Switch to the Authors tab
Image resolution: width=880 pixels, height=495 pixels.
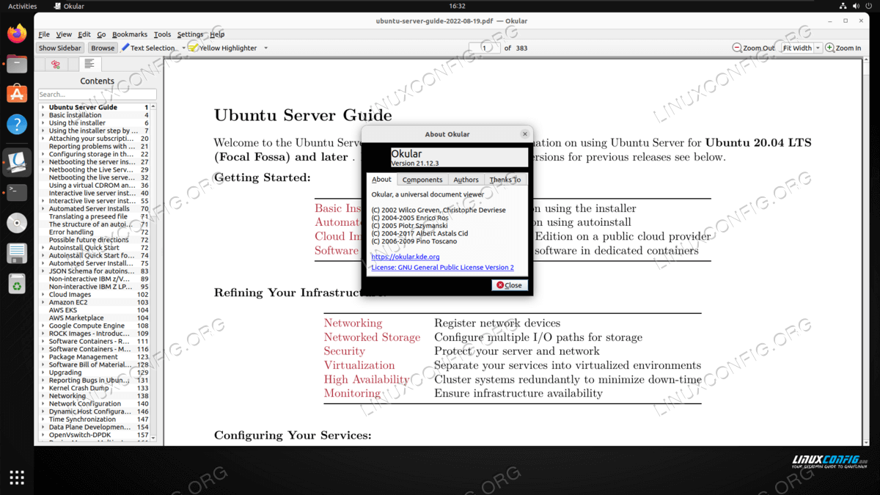(x=466, y=180)
